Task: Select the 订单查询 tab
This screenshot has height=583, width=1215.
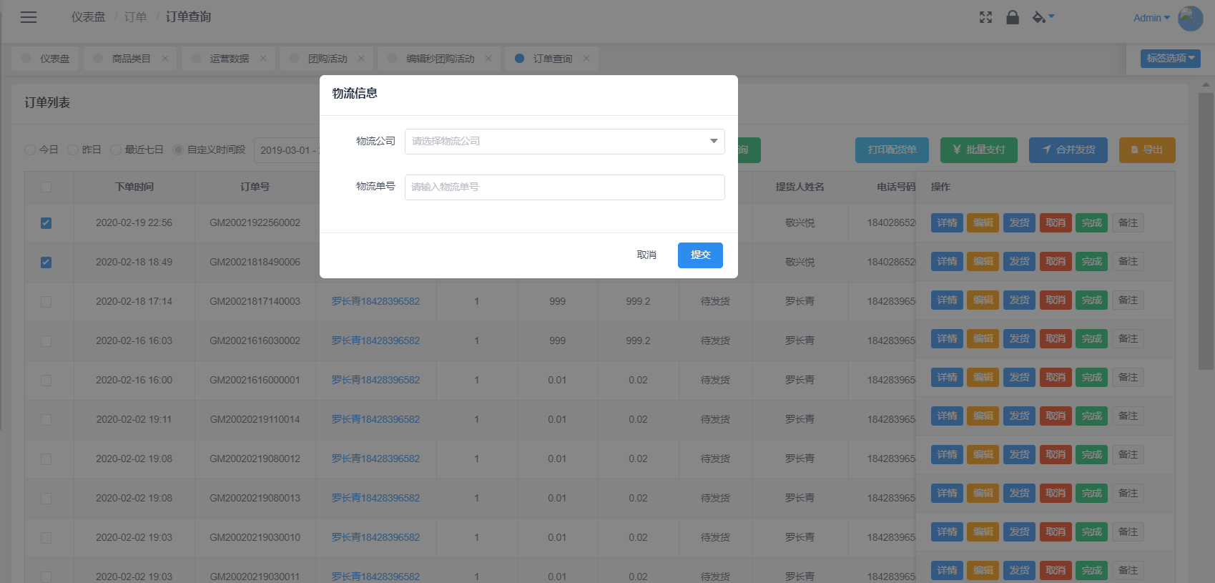Action: click(x=552, y=59)
